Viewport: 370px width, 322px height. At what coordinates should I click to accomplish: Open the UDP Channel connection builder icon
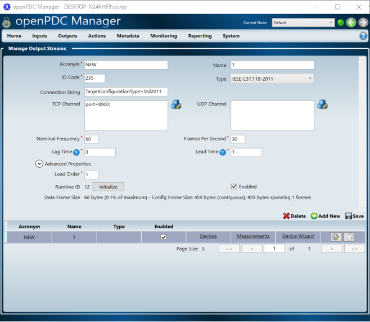tap(322, 104)
